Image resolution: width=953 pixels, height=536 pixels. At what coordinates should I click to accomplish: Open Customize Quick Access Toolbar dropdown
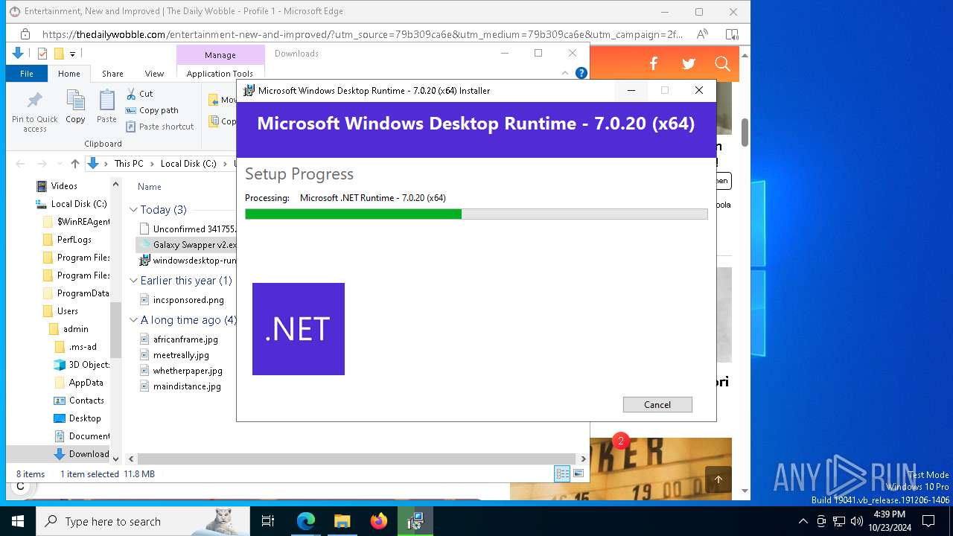coord(72,54)
